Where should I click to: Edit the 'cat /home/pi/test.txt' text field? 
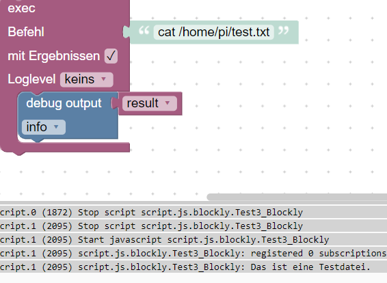click(214, 32)
